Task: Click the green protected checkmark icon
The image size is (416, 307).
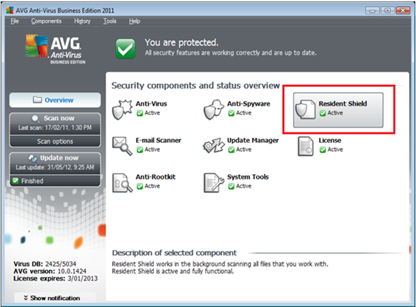Action: coord(125,48)
